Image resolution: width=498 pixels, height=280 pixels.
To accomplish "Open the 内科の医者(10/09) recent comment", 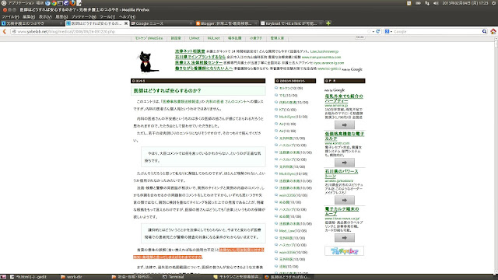I will (293, 103).
